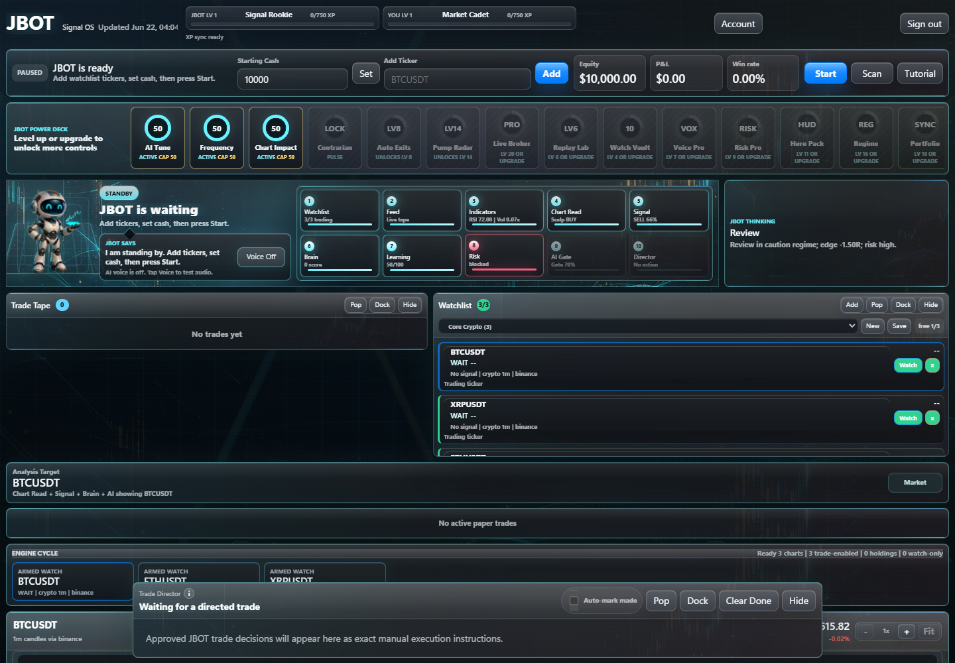The width and height of the screenshot is (955, 663).
Task: Toggle Watch mode for XRPUSDT
Action: pos(908,418)
